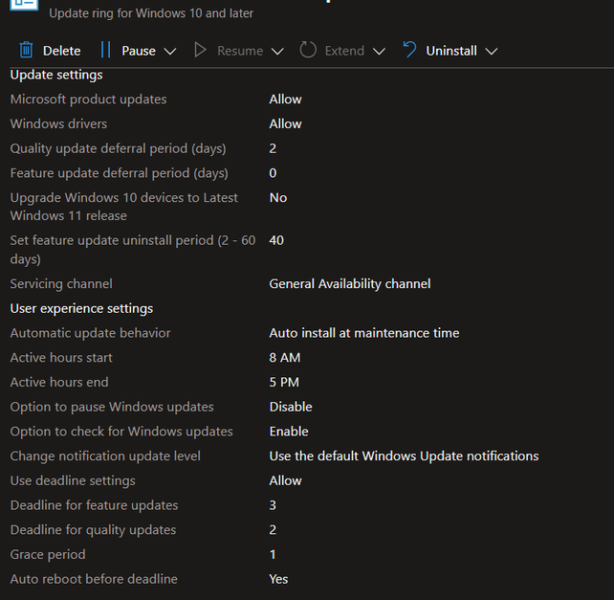
Task: Click the '8 AM' value
Action: (285, 358)
